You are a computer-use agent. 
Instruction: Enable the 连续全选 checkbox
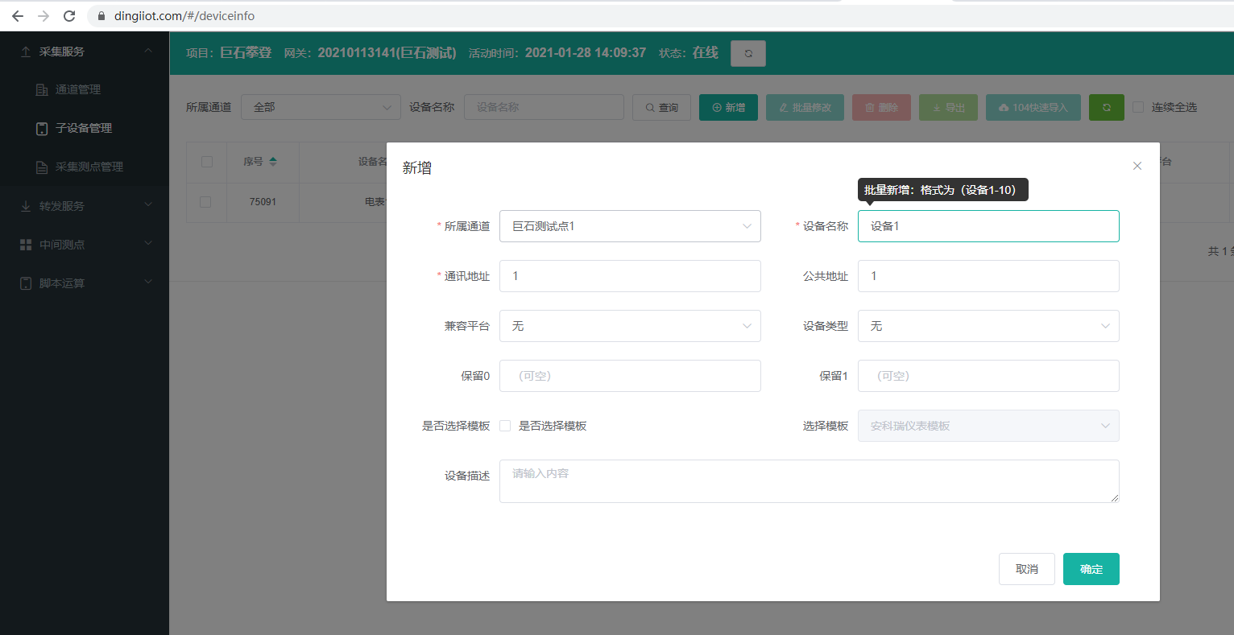pyautogui.click(x=1138, y=107)
